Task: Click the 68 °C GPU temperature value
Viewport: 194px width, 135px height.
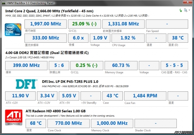Action: [36, 123]
